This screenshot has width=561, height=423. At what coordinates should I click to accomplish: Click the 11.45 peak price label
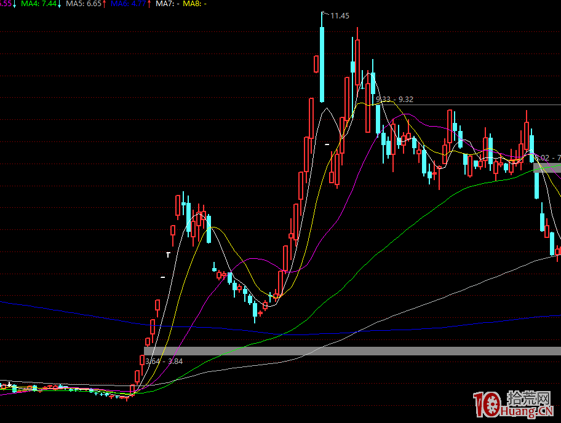point(340,16)
